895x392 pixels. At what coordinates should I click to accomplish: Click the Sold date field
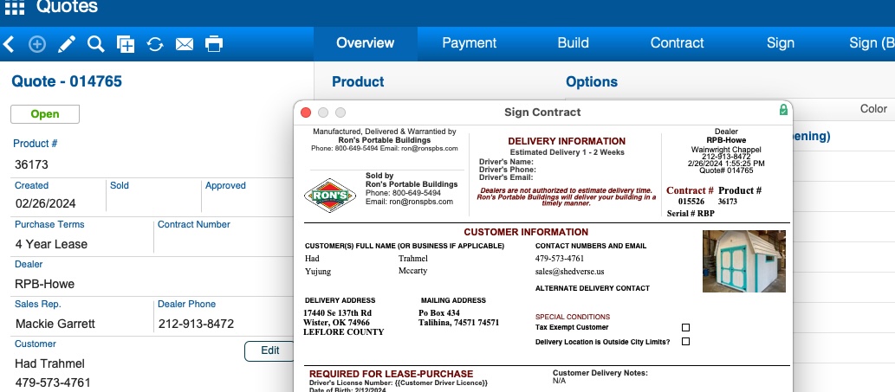(153, 203)
